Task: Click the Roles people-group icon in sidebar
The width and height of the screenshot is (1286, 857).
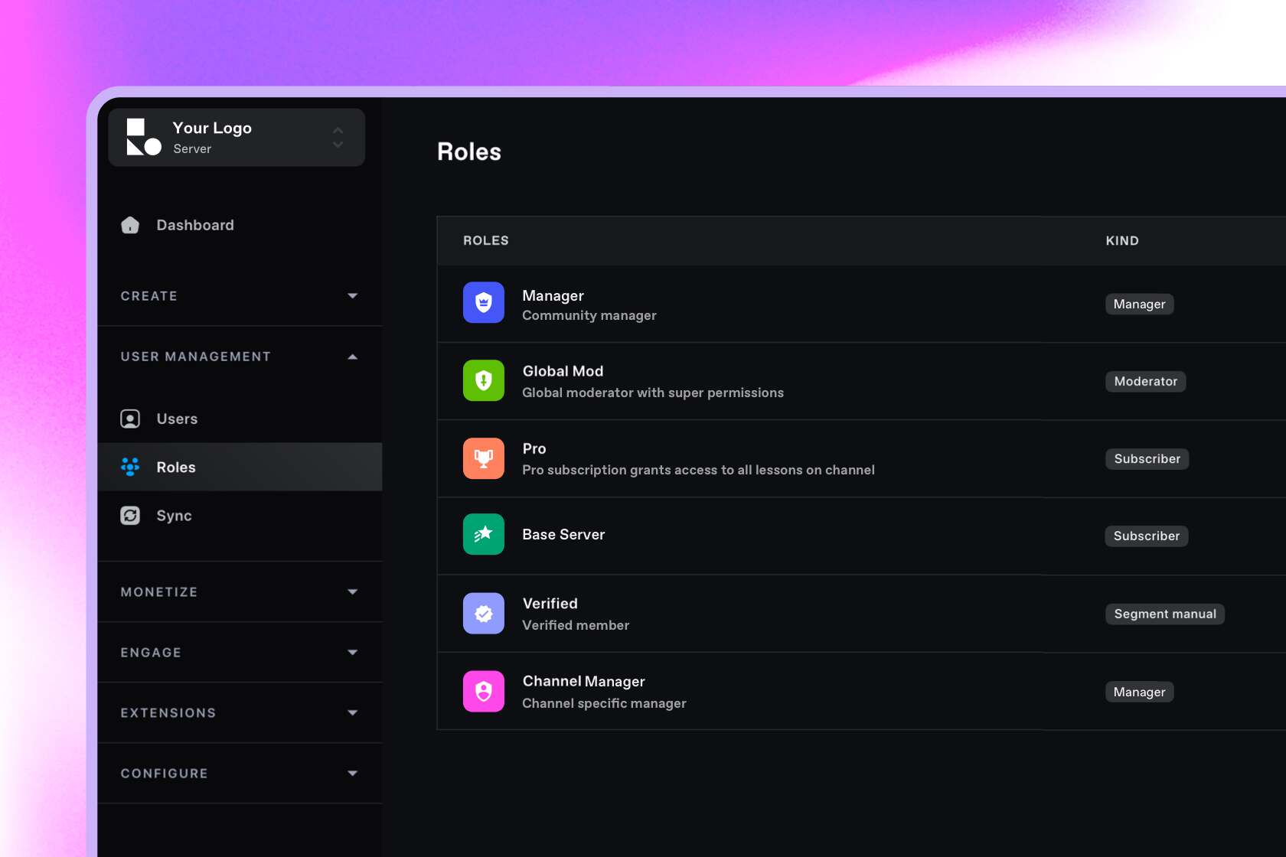Action: 130,467
